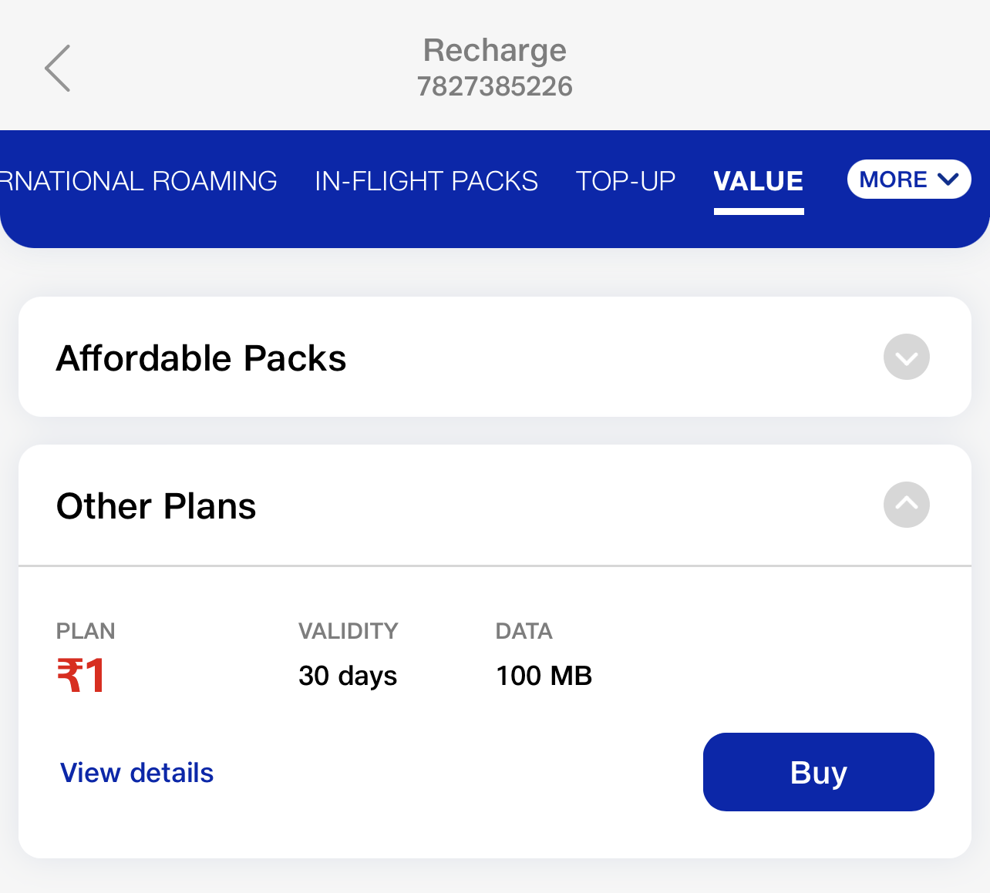Screen dimensions: 990x893
Task: Click the collapse arrow on Other Plans
Action: [906, 505]
